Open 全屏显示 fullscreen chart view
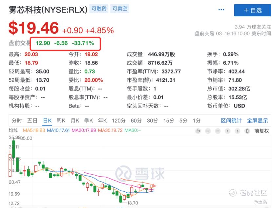The height and width of the screenshot is (208, 272). tap(258, 120)
